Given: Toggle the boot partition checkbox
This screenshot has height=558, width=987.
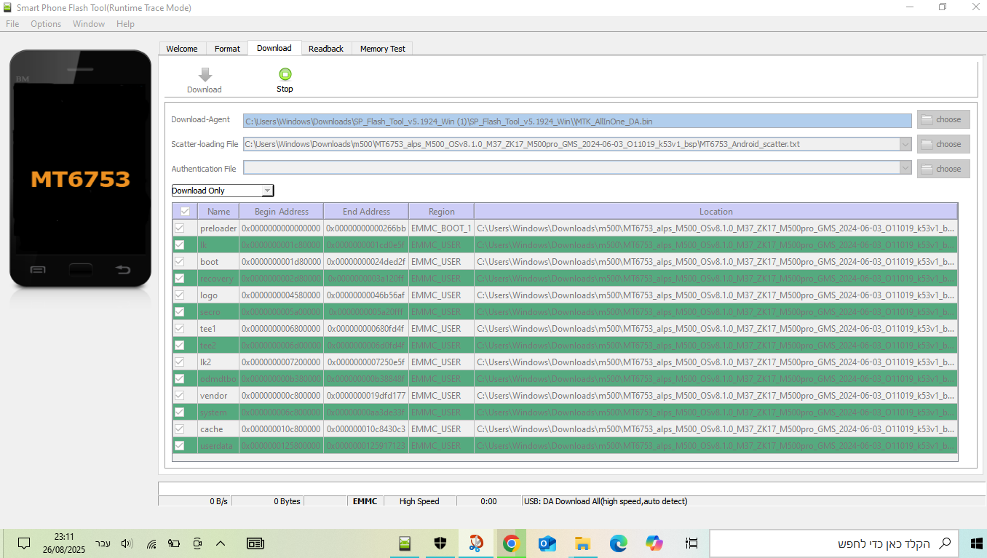Looking at the screenshot, I should point(179,262).
